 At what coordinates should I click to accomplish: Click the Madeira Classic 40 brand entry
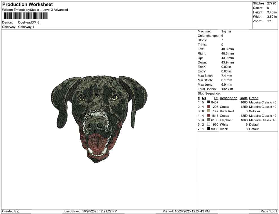tap(262, 102)
